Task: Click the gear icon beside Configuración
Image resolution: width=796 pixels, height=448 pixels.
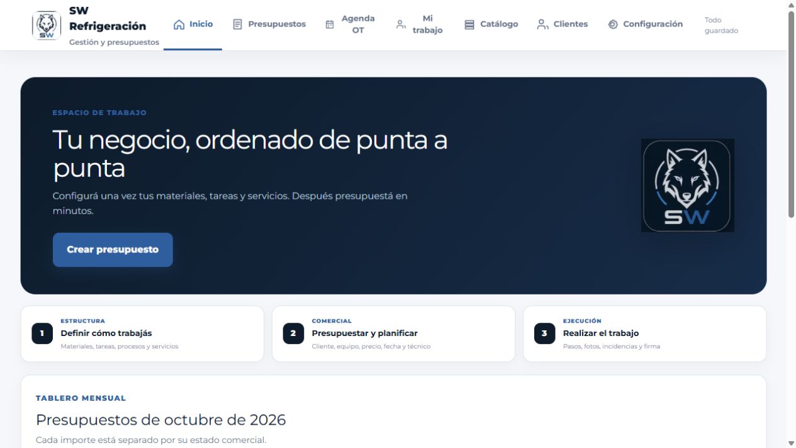Action: pyautogui.click(x=613, y=25)
